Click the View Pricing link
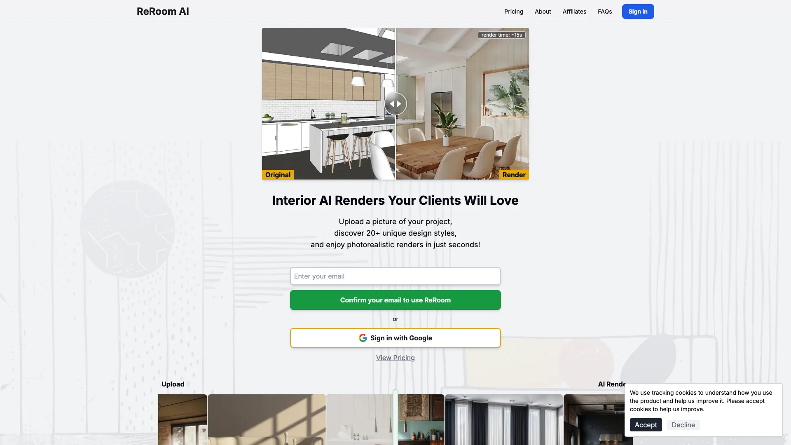791x445 pixels. coord(395,357)
